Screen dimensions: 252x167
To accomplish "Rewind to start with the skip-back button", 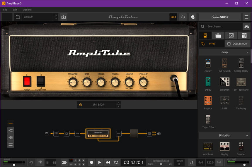I will pos(108,162).
